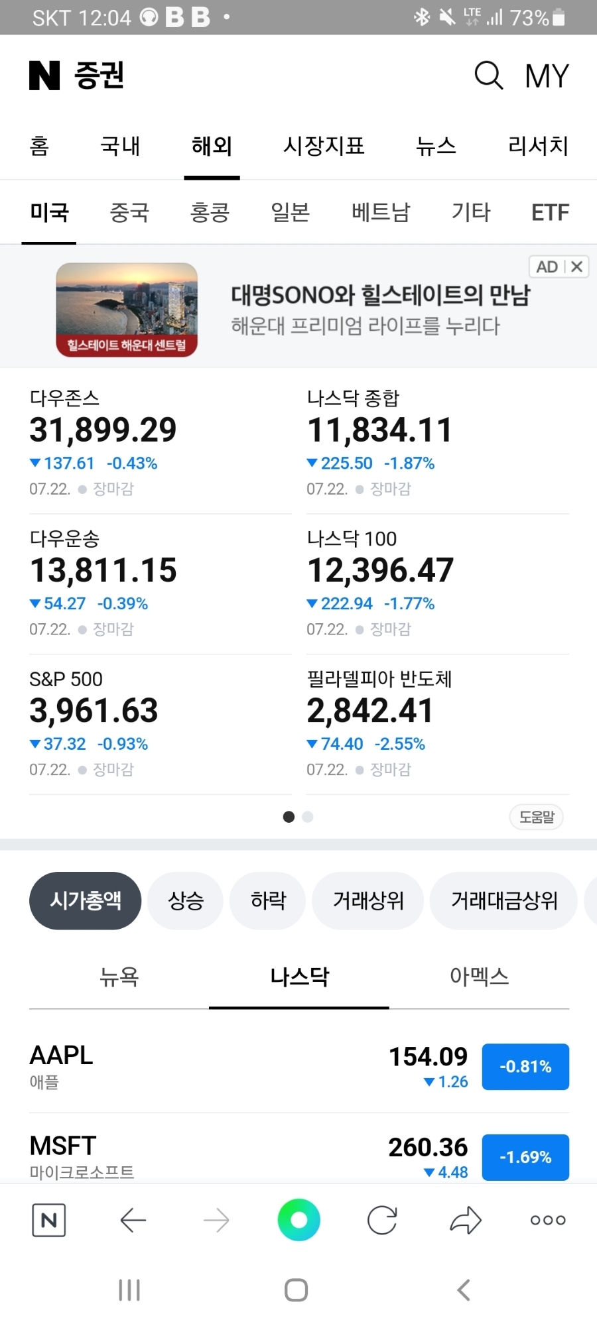
Task: Open the 시장지표 tab
Action: [x=324, y=146]
